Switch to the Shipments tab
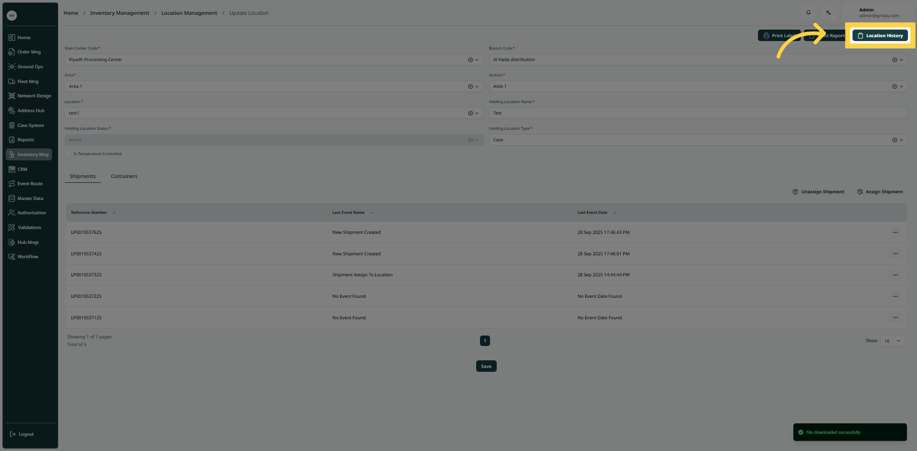Image resolution: width=917 pixels, height=451 pixels. 83,177
